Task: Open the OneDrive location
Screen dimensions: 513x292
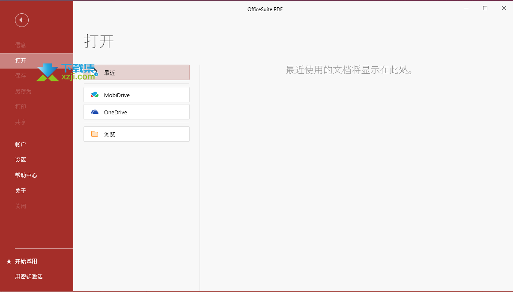Action: pos(137,112)
